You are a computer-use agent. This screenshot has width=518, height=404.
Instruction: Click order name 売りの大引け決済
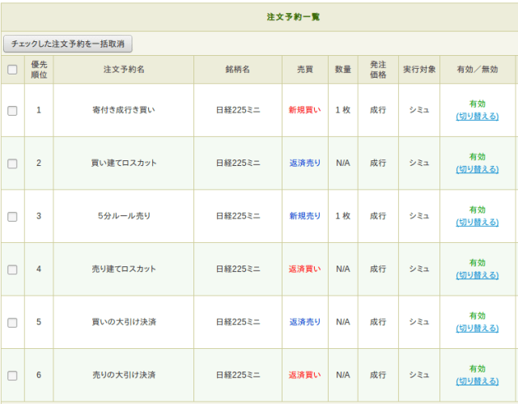tap(124, 375)
